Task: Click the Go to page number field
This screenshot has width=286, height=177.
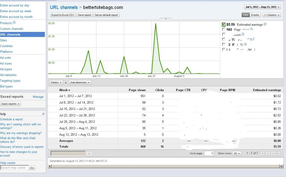Action: [209, 153]
